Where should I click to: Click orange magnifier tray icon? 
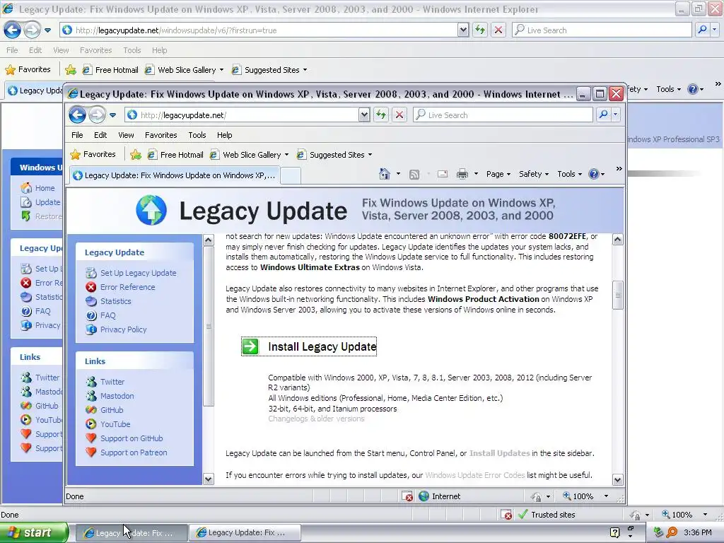tap(672, 532)
